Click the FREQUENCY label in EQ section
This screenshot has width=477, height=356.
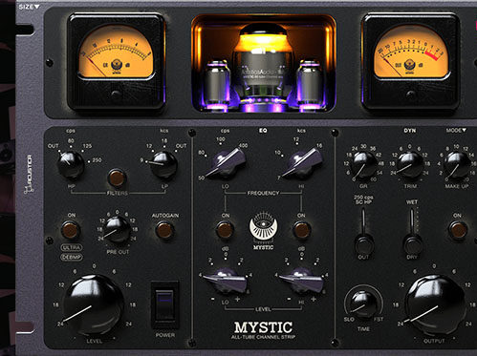coord(263,193)
